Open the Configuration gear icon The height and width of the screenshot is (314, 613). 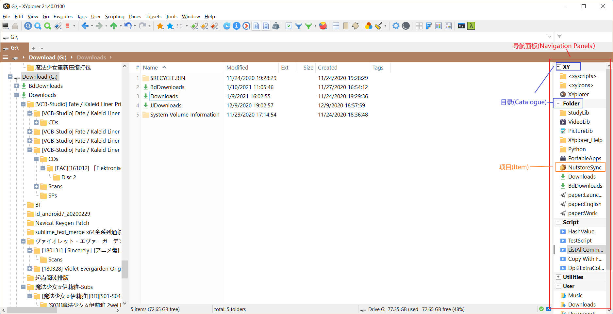396,26
